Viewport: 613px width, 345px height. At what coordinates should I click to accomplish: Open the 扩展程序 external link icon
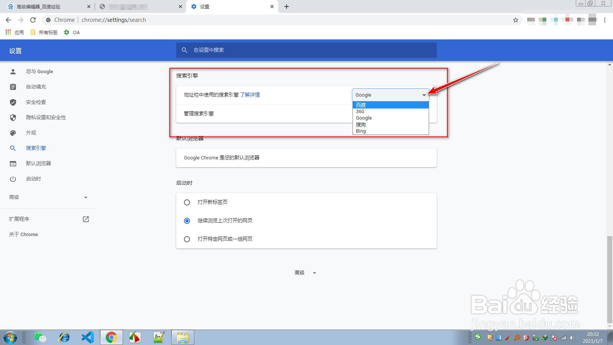tap(85, 219)
